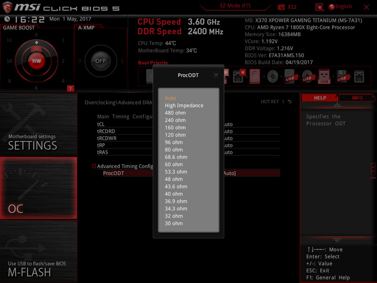Open the OC overclocking section
This screenshot has height=283, width=377.
coord(38,188)
